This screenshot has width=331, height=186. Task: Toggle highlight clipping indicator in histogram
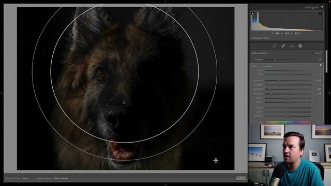click(x=321, y=13)
